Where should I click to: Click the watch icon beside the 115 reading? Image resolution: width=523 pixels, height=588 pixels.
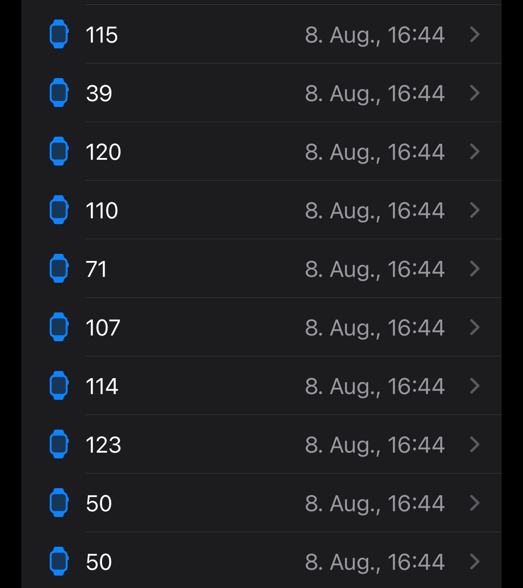coord(59,34)
